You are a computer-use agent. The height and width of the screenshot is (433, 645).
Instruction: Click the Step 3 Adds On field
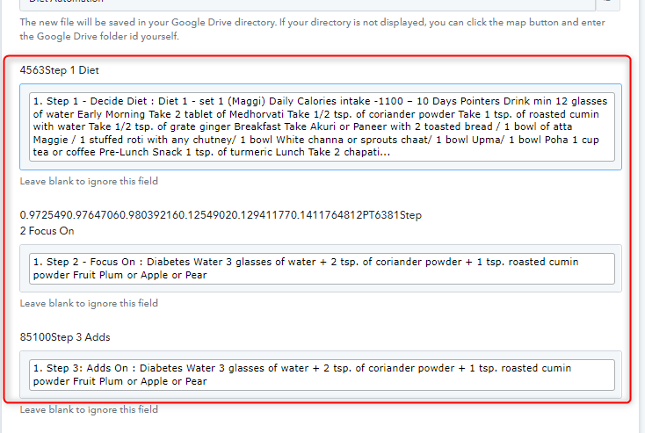click(321, 375)
